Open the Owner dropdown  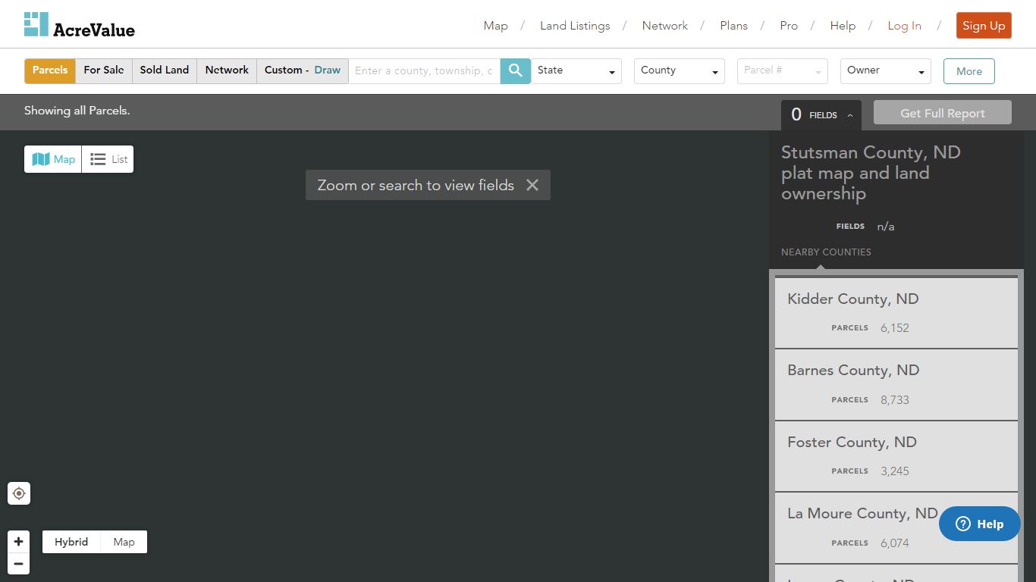pyautogui.click(x=886, y=70)
